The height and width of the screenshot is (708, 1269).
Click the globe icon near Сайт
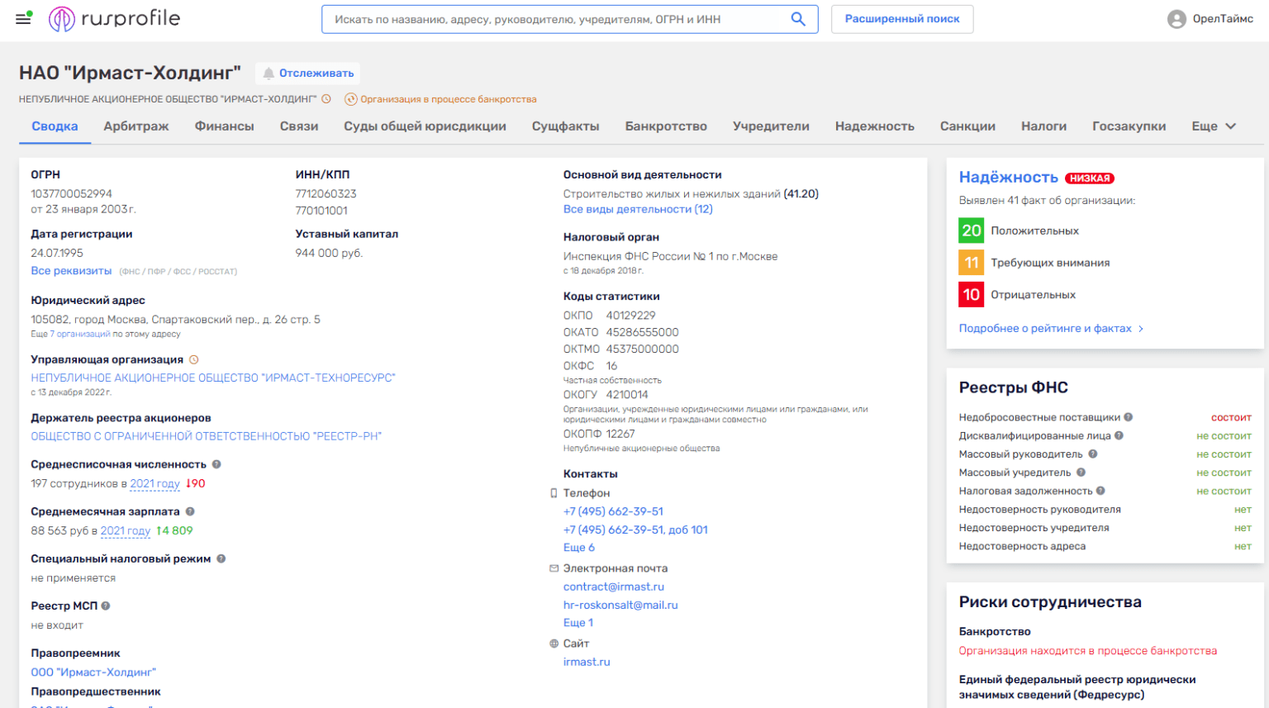[x=554, y=644]
